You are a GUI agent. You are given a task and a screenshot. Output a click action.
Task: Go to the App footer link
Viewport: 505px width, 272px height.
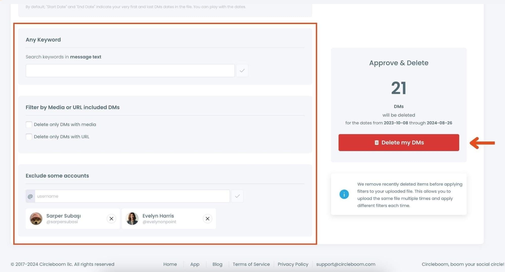click(195, 264)
